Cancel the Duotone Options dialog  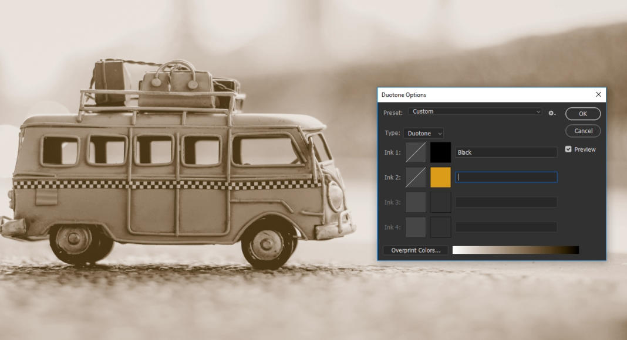582,131
